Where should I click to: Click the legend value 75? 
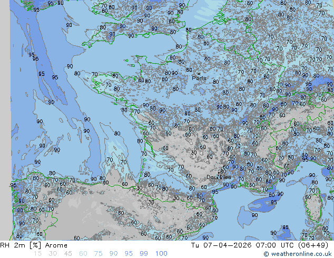[98, 254]
